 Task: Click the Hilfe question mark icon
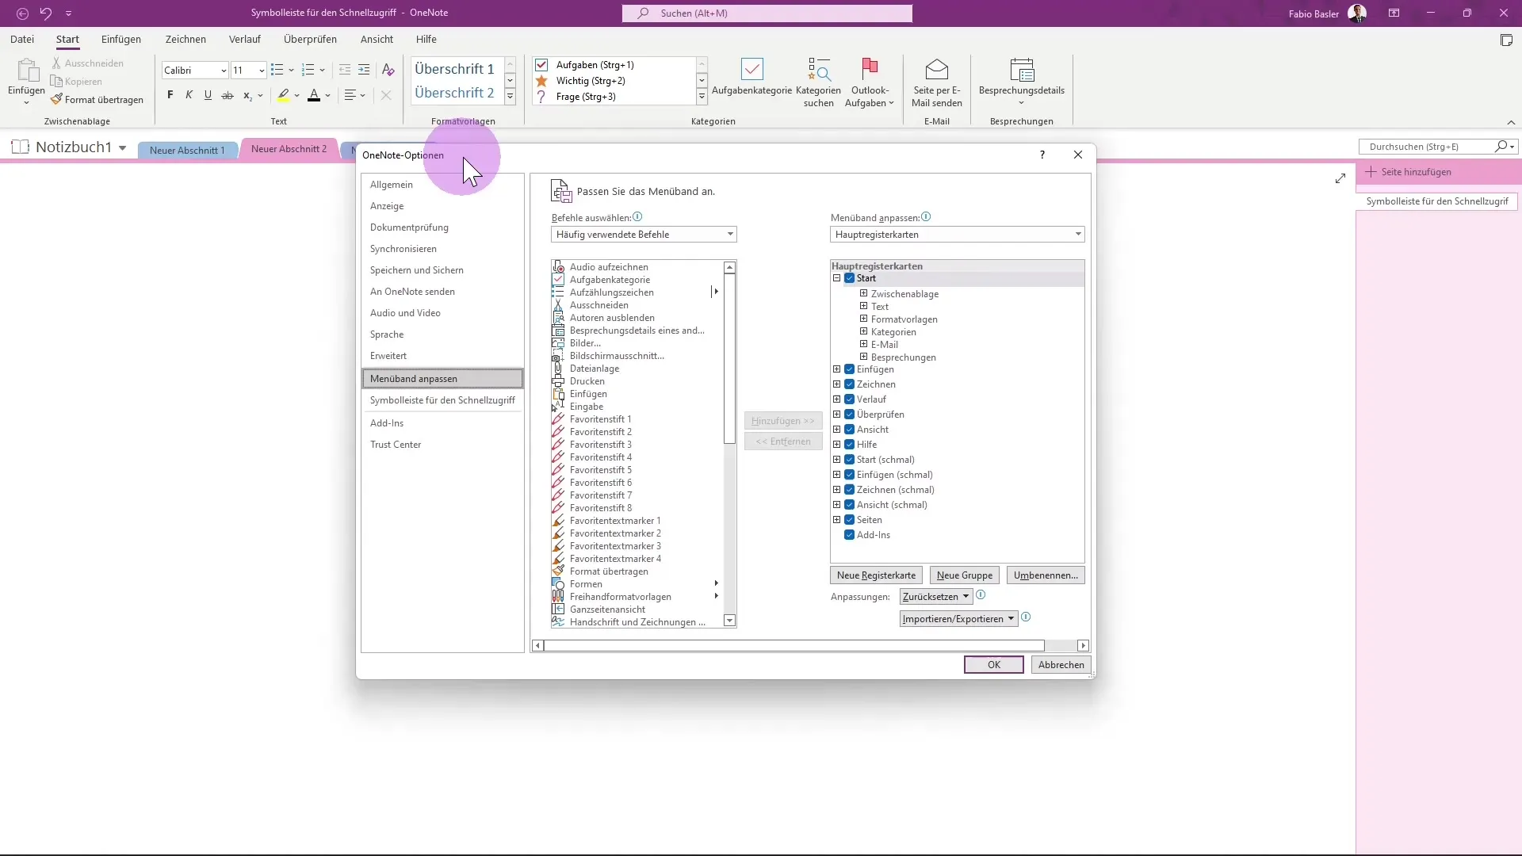(x=1042, y=154)
